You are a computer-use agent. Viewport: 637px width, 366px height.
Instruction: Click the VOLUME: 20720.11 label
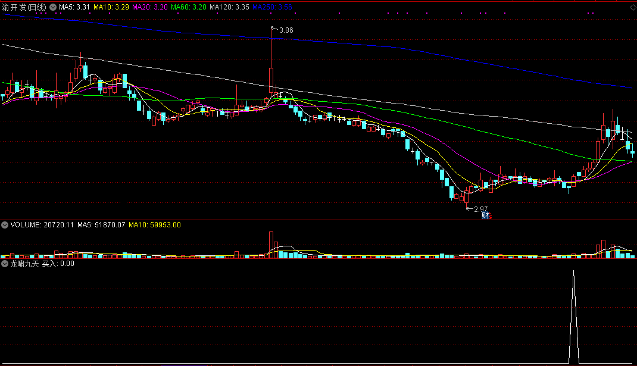point(42,224)
